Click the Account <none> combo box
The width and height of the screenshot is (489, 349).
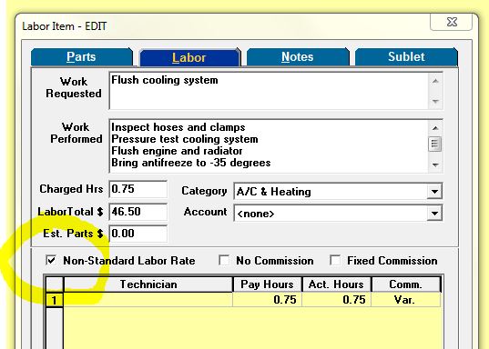coord(338,214)
